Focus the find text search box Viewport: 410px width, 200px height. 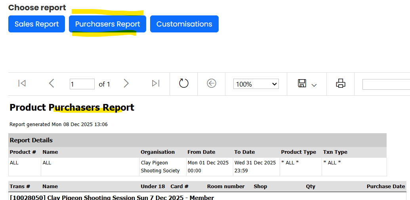click(x=386, y=84)
